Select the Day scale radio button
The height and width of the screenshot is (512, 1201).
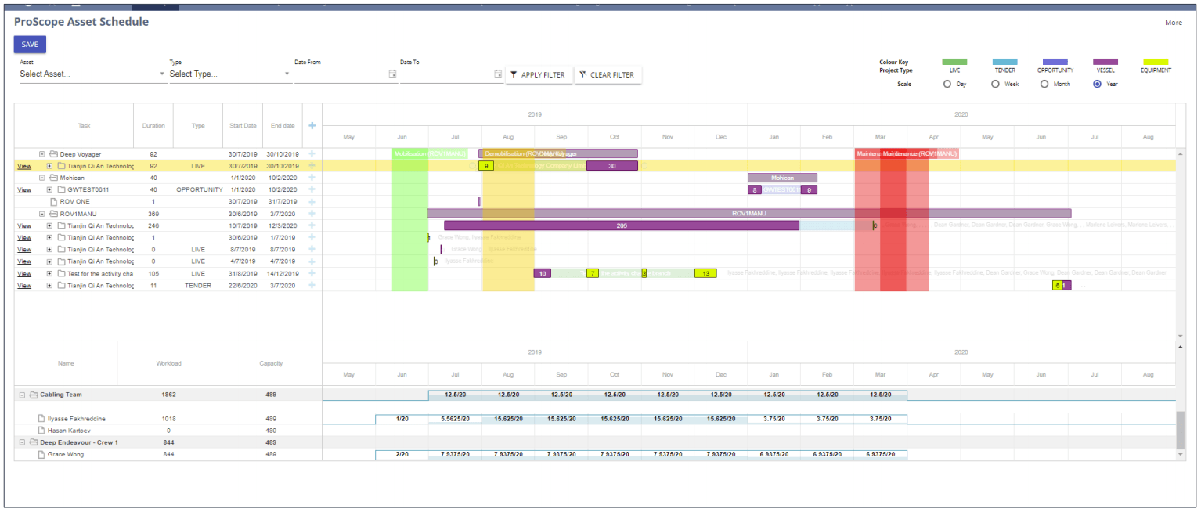pos(947,84)
